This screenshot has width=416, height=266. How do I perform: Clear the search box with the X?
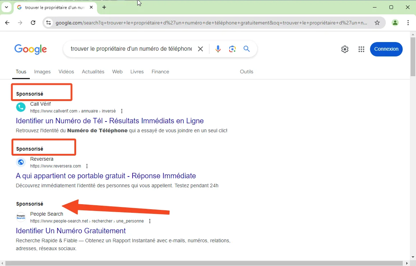click(200, 49)
